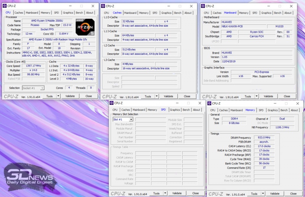Expand Tools arrow in SPD tab window
The height and width of the screenshot is (197, 305).
point(165,193)
